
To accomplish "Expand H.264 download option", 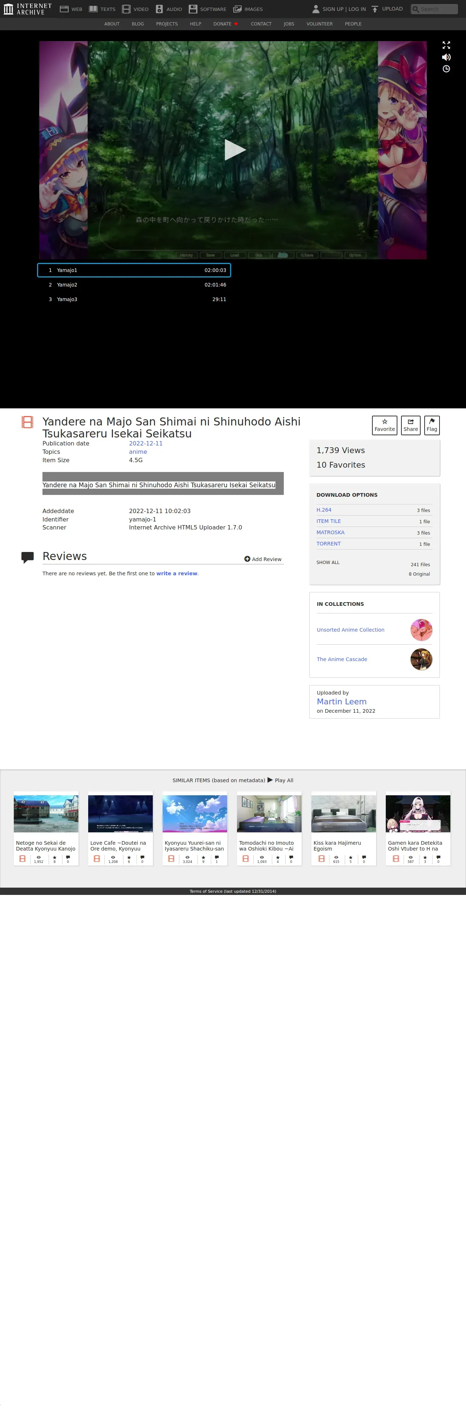I will tap(324, 510).
